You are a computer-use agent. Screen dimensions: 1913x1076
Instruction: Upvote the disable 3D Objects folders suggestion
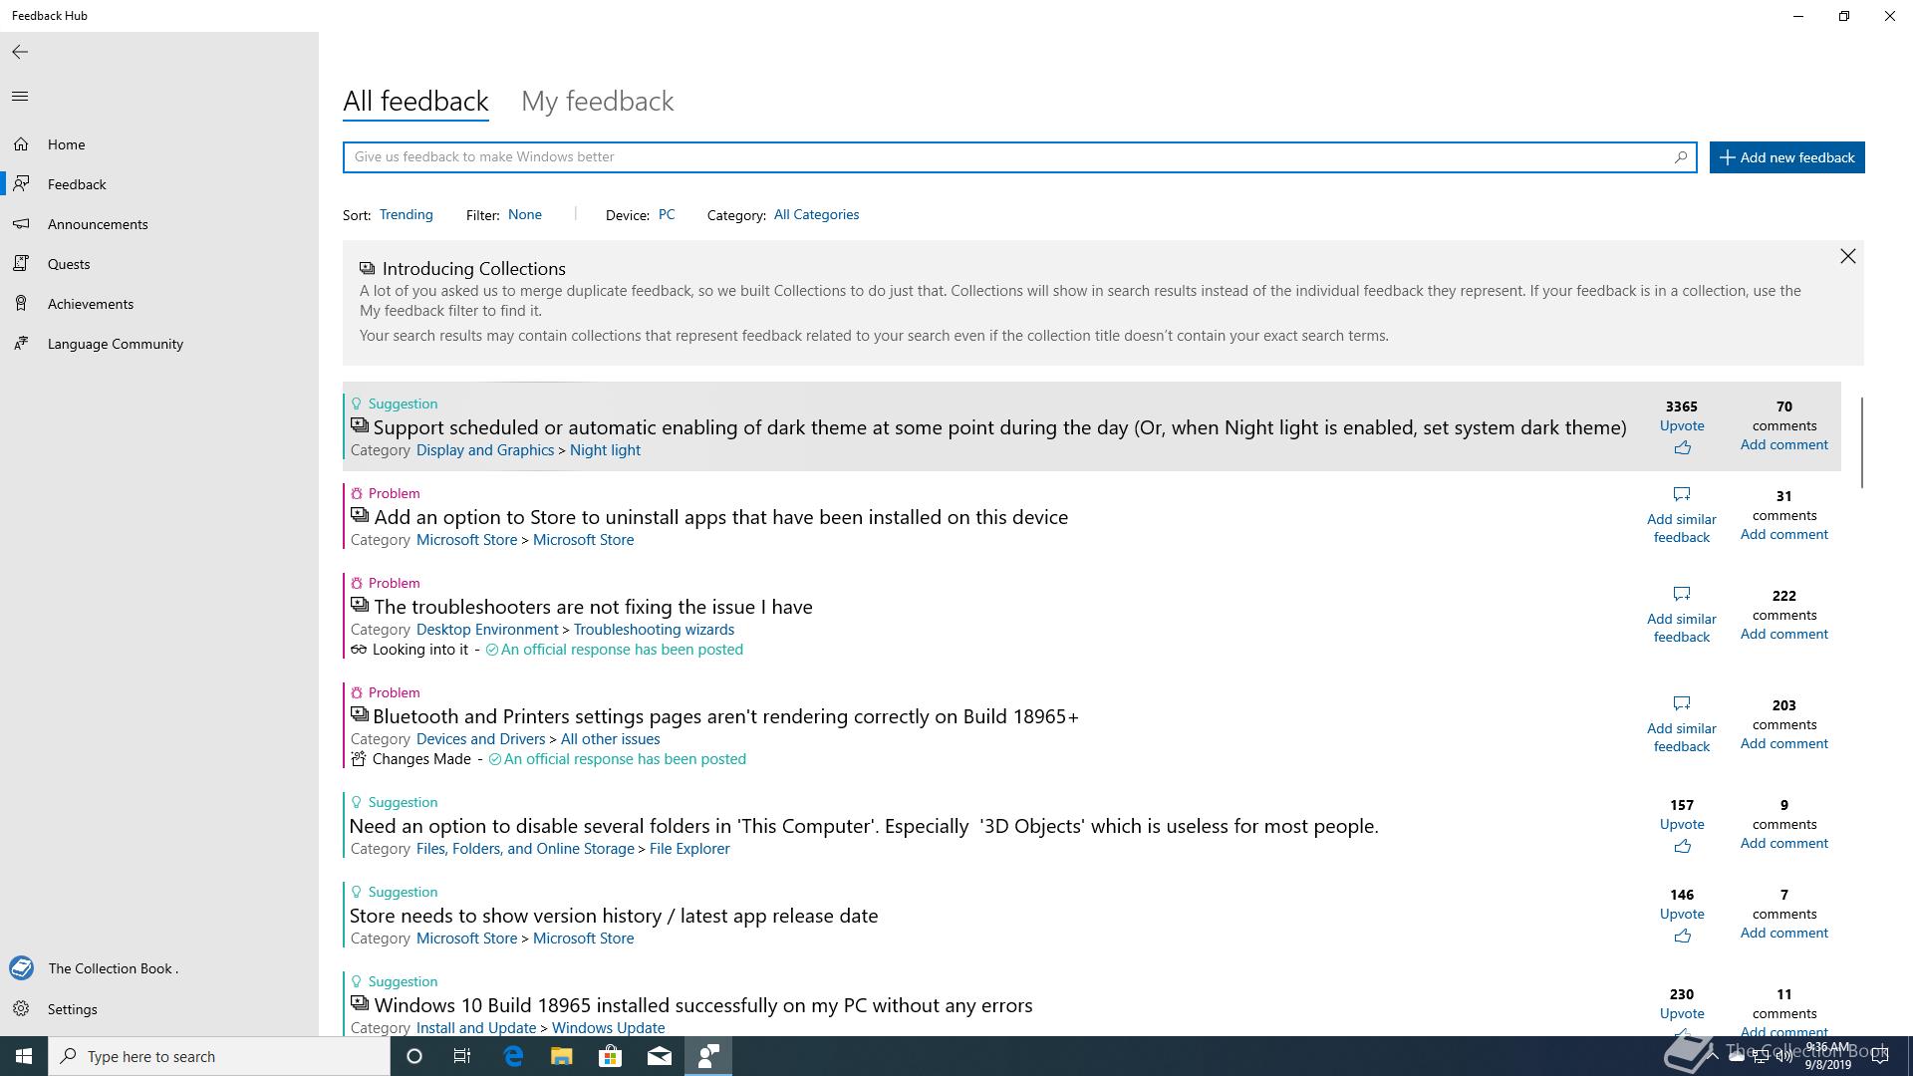[x=1682, y=835]
